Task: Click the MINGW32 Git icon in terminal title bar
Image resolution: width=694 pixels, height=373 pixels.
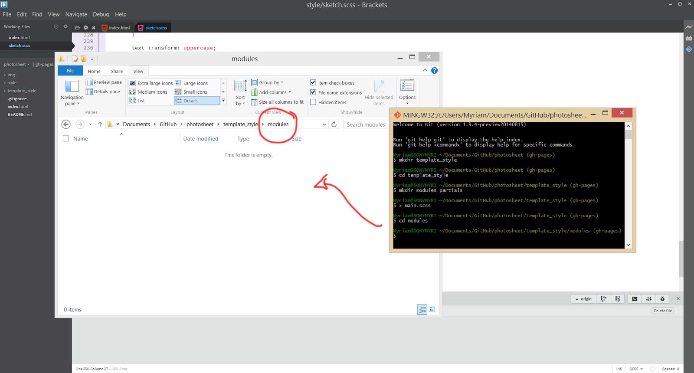Action: click(397, 115)
